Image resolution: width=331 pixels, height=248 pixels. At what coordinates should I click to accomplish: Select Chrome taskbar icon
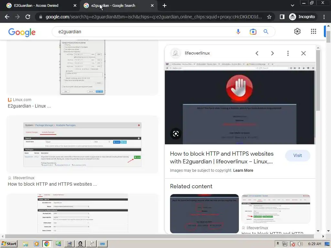[47, 244]
